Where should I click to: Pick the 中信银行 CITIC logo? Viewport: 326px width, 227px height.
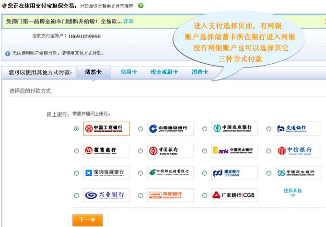(x=299, y=151)
